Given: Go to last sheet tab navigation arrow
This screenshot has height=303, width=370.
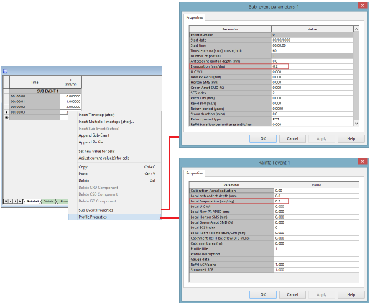Looking at the screenshot, I should point(20,201).
